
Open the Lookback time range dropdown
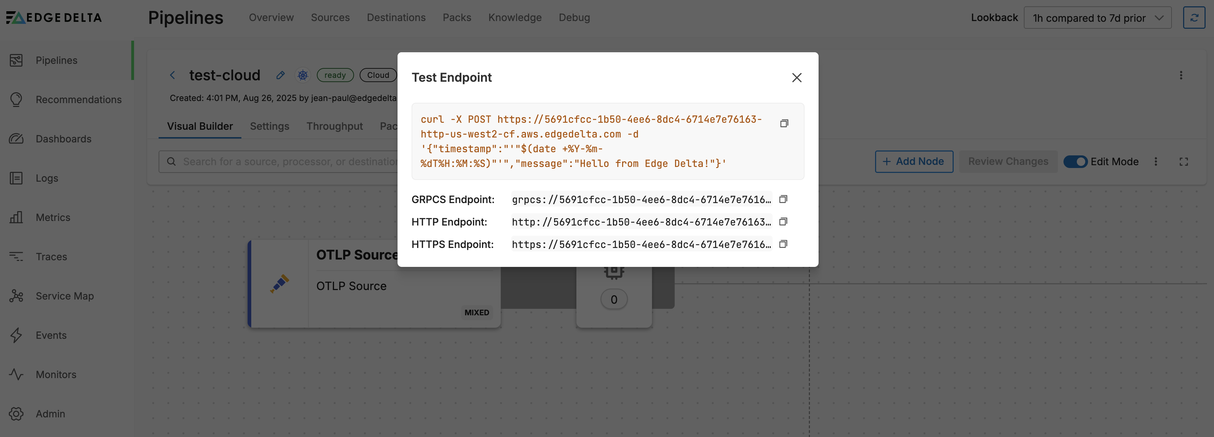pyautogui.click(x=1097, y=18)
